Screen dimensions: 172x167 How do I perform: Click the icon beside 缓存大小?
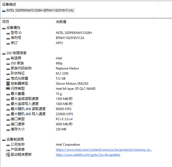(8, 130)
